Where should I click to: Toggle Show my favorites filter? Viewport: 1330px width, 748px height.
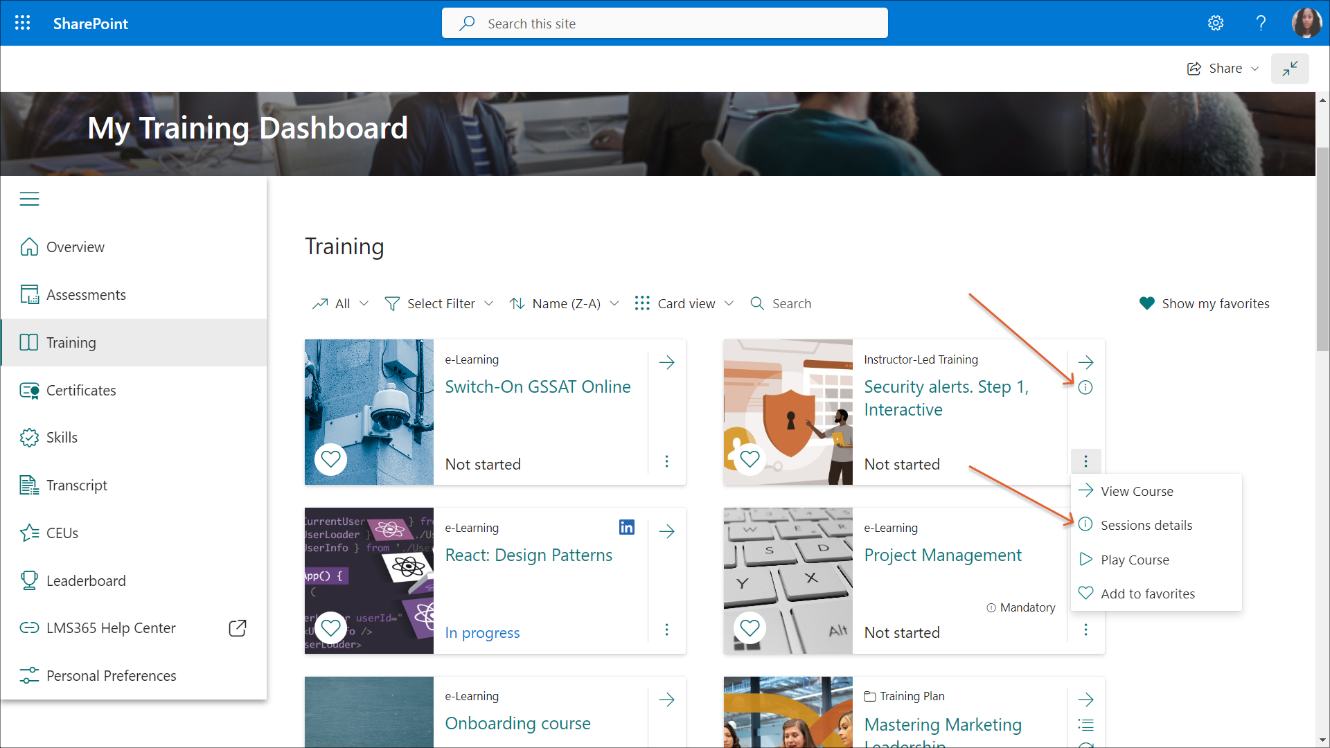click(x=1204, y=303)
